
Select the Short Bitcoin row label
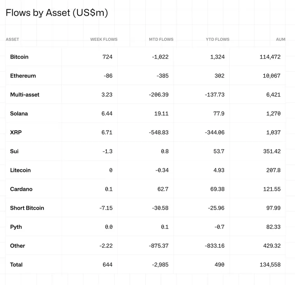click(x=27, y=208)
